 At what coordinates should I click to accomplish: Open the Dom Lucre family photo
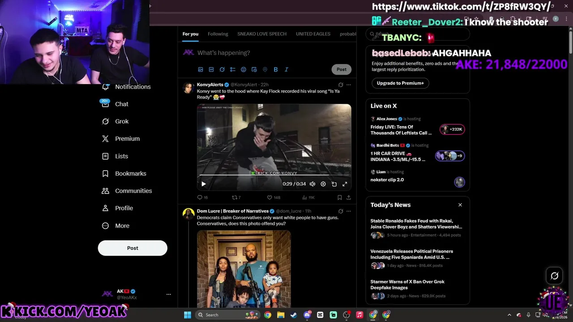click(x=244, y=269)
